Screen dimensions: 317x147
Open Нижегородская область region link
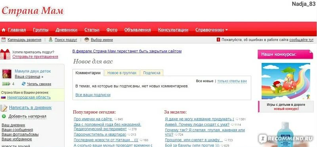click(29, 97)
